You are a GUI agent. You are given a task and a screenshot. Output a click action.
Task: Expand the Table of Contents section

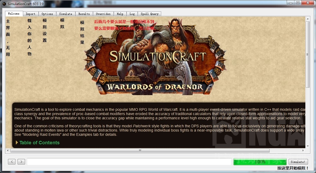[17, 143]
